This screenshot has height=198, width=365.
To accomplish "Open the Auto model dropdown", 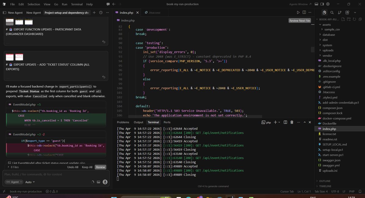I will pyautogui.click(x=30, y=182).
